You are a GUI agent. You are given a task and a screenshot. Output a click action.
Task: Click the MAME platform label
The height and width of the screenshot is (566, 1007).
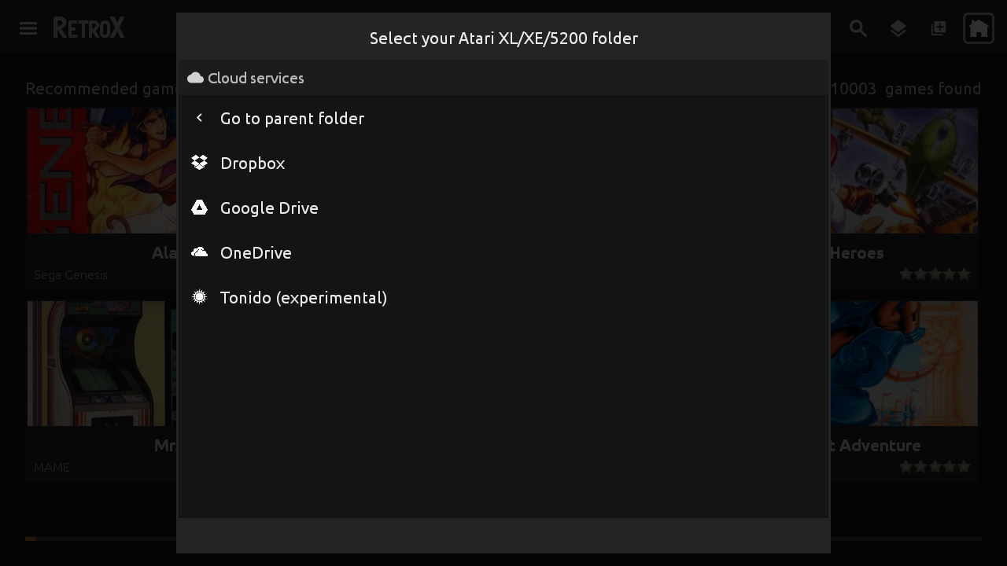click(x=52, y=467)
